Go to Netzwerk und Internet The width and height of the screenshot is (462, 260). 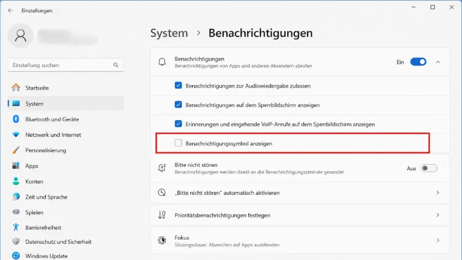coord(66,135)
